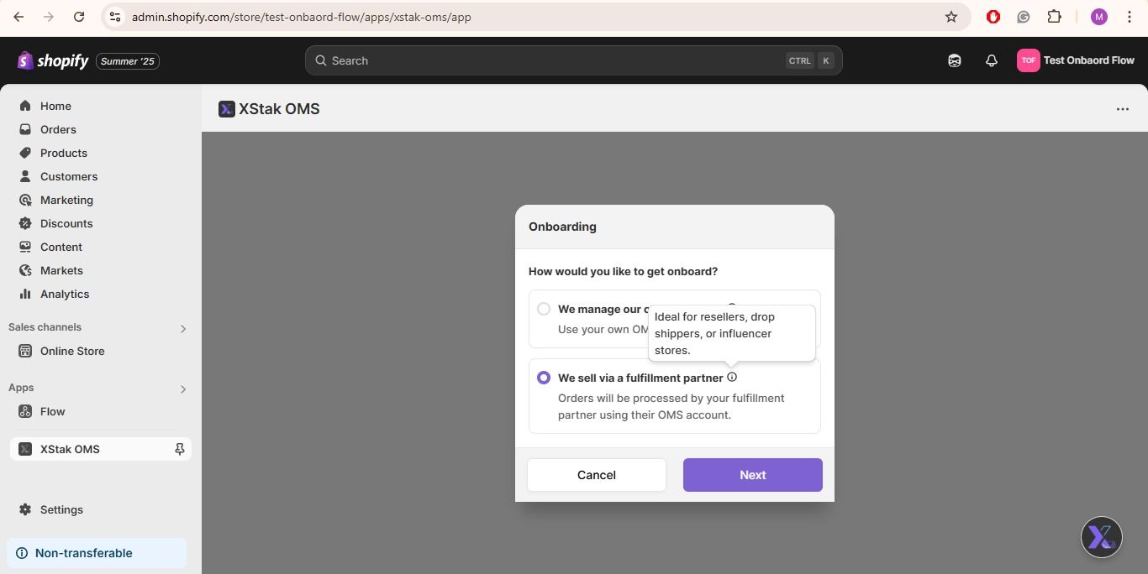
Task: Open the XStak OMS three-dot menu
Action: coord(1123,109)
